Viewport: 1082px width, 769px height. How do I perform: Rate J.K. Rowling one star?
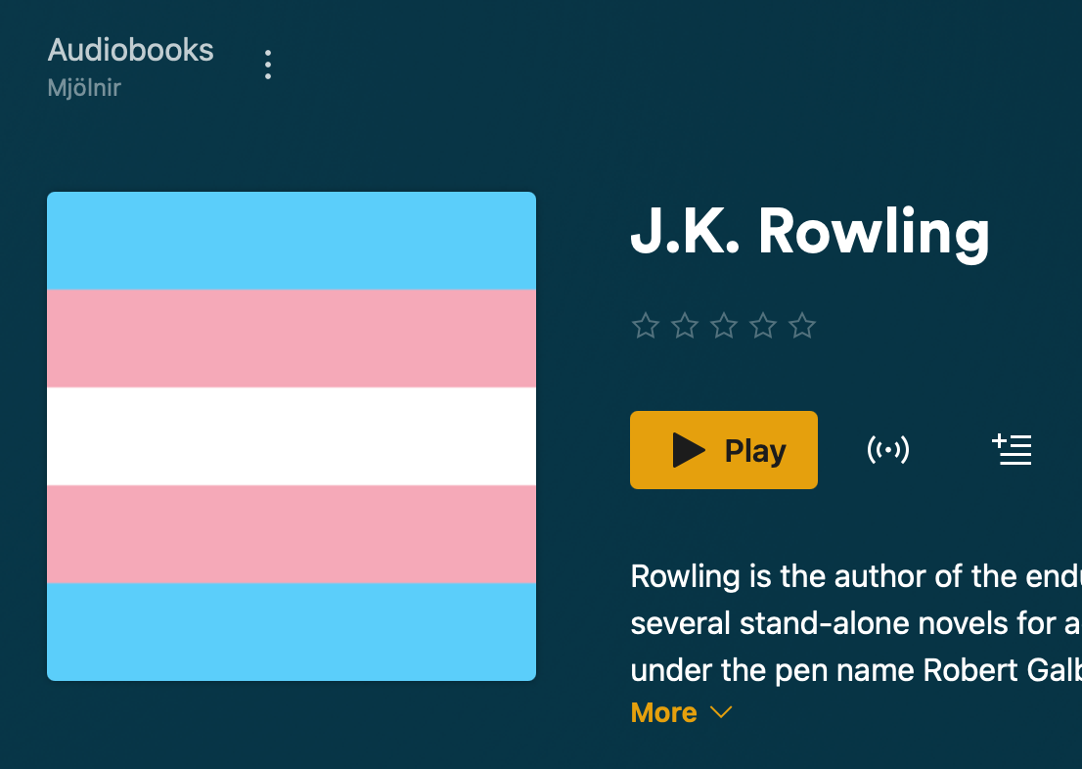tap(646, 325)
